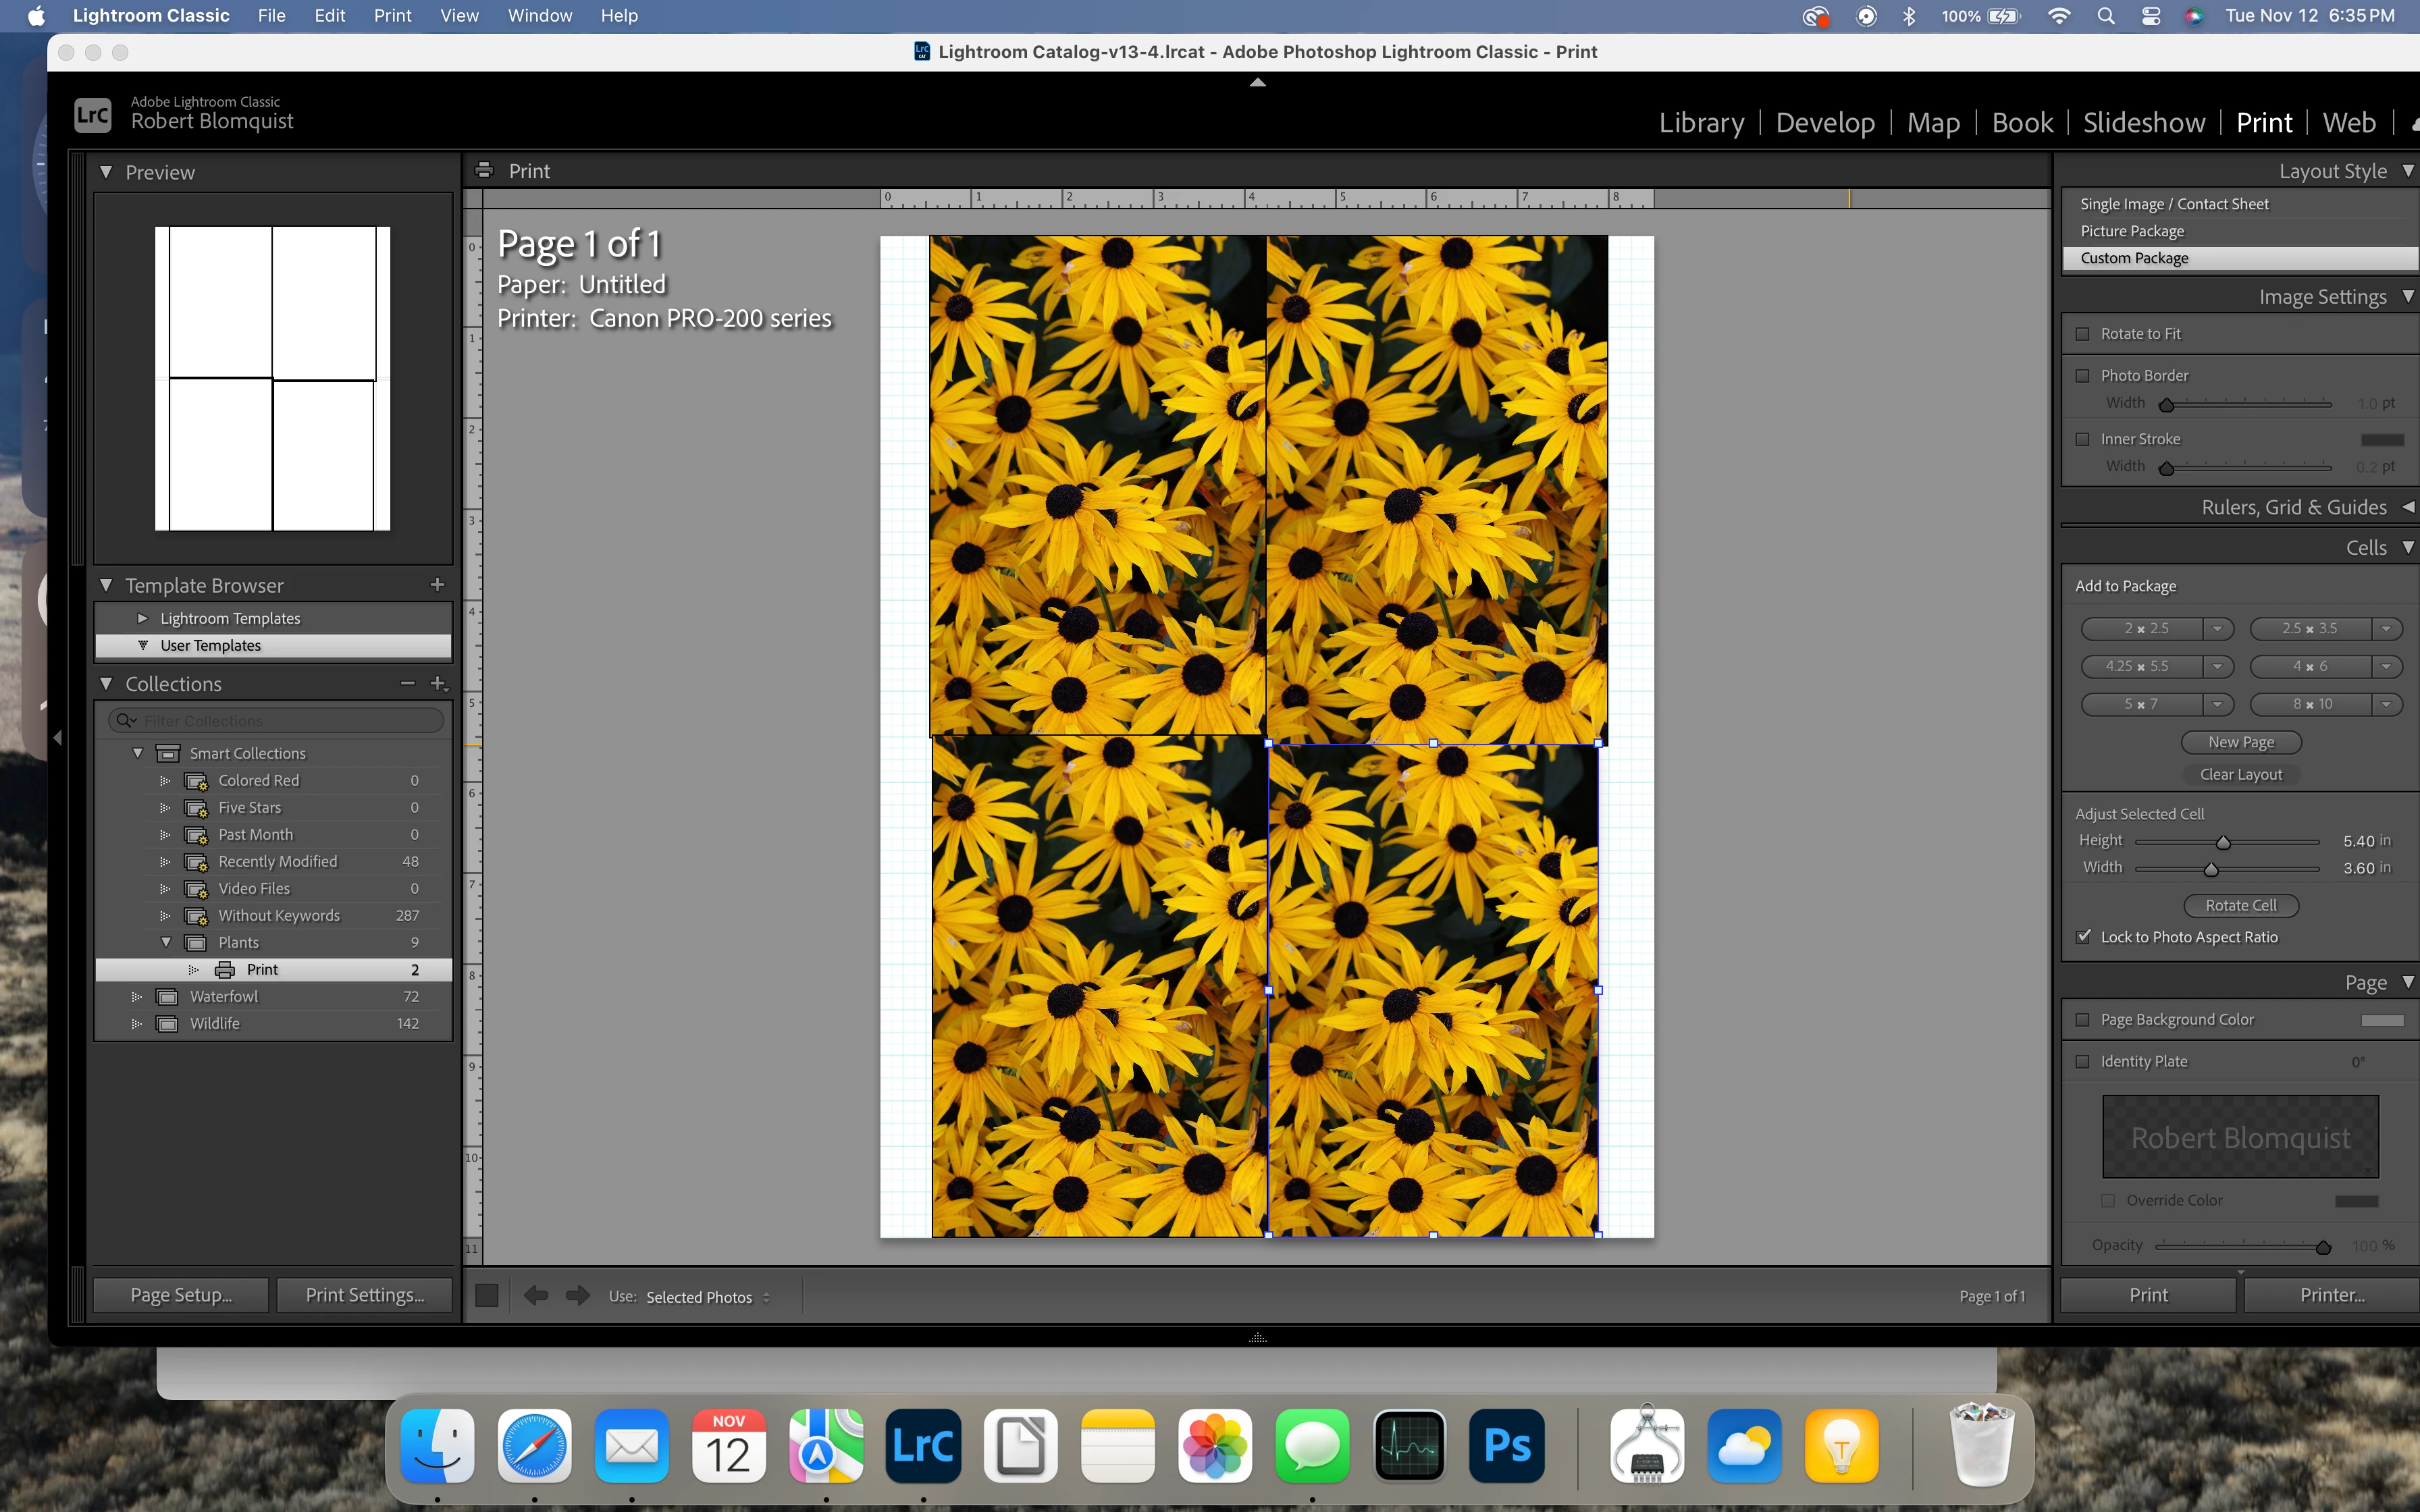Click the Page Setup button

(181, 1295)
